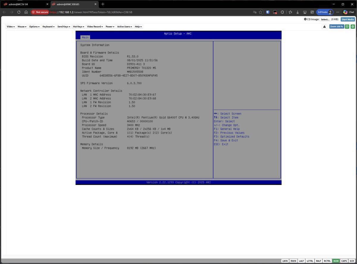Click the warning triangle icon
This screenshot has width=357, height=264.
[x=324, y=26]
